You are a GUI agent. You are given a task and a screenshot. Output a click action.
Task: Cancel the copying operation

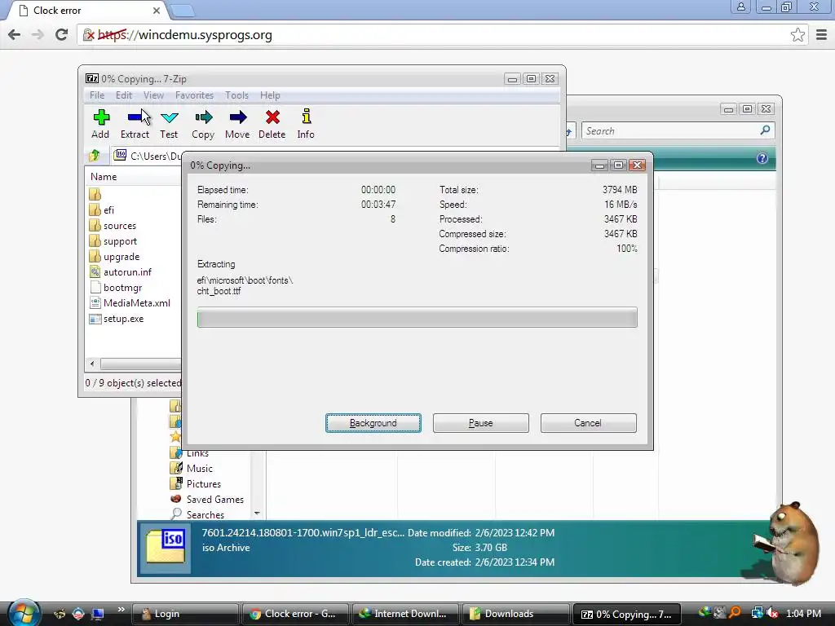pyautogui.click(x=589, y=423)
